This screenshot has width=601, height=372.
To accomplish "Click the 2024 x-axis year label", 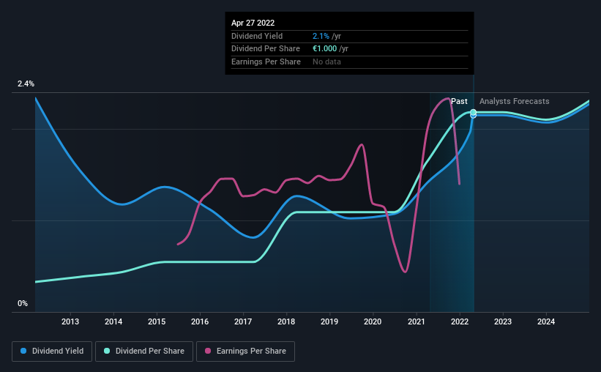I will [546, 321].
